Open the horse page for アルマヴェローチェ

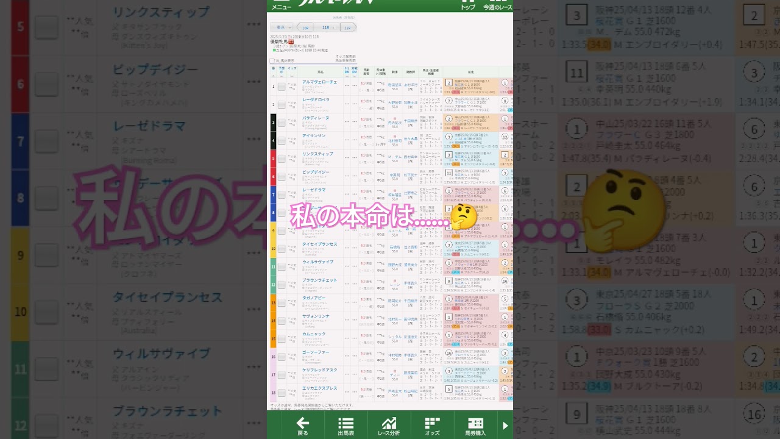[319, 82]
